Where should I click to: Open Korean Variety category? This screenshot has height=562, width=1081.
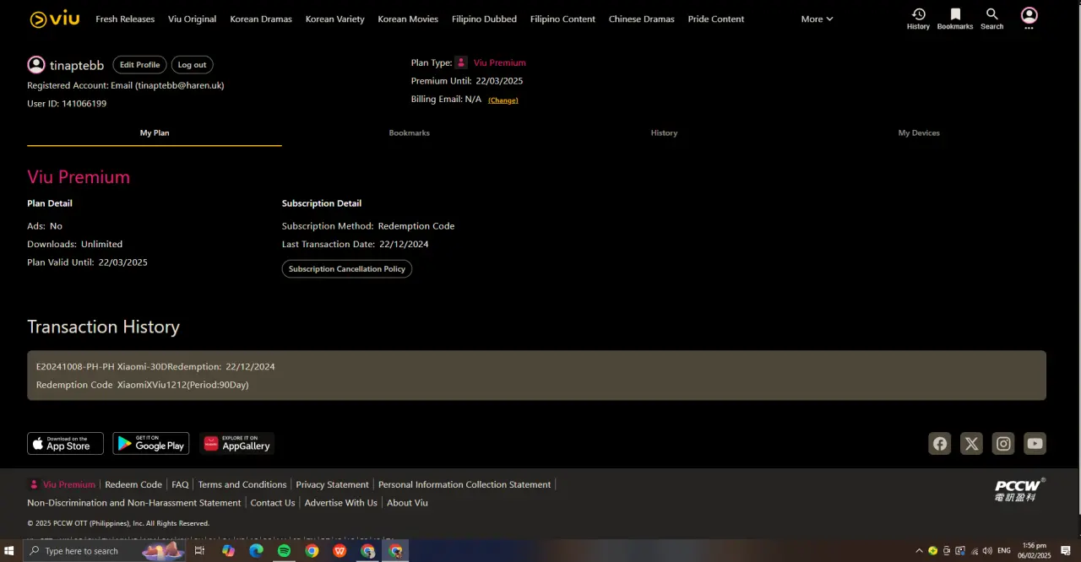pyautogui.click(x=334, y=19)
